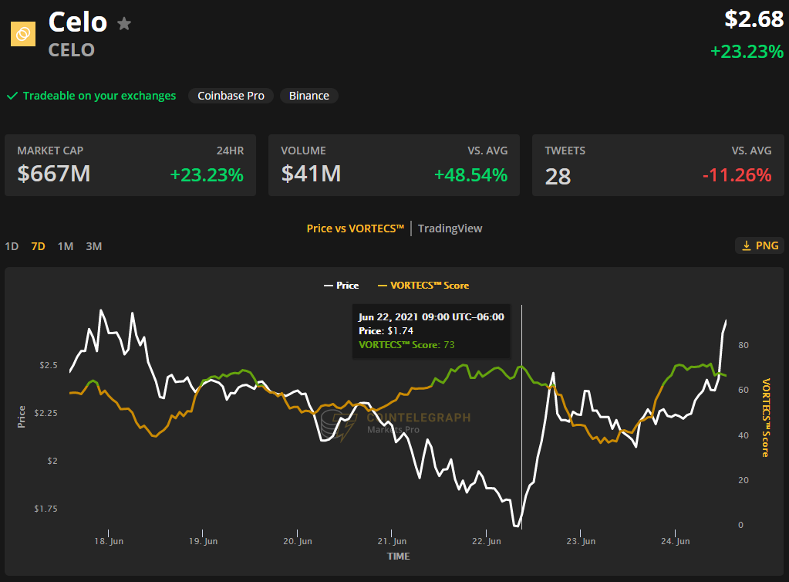Open the Tweets stats card

tap(658, 165)
